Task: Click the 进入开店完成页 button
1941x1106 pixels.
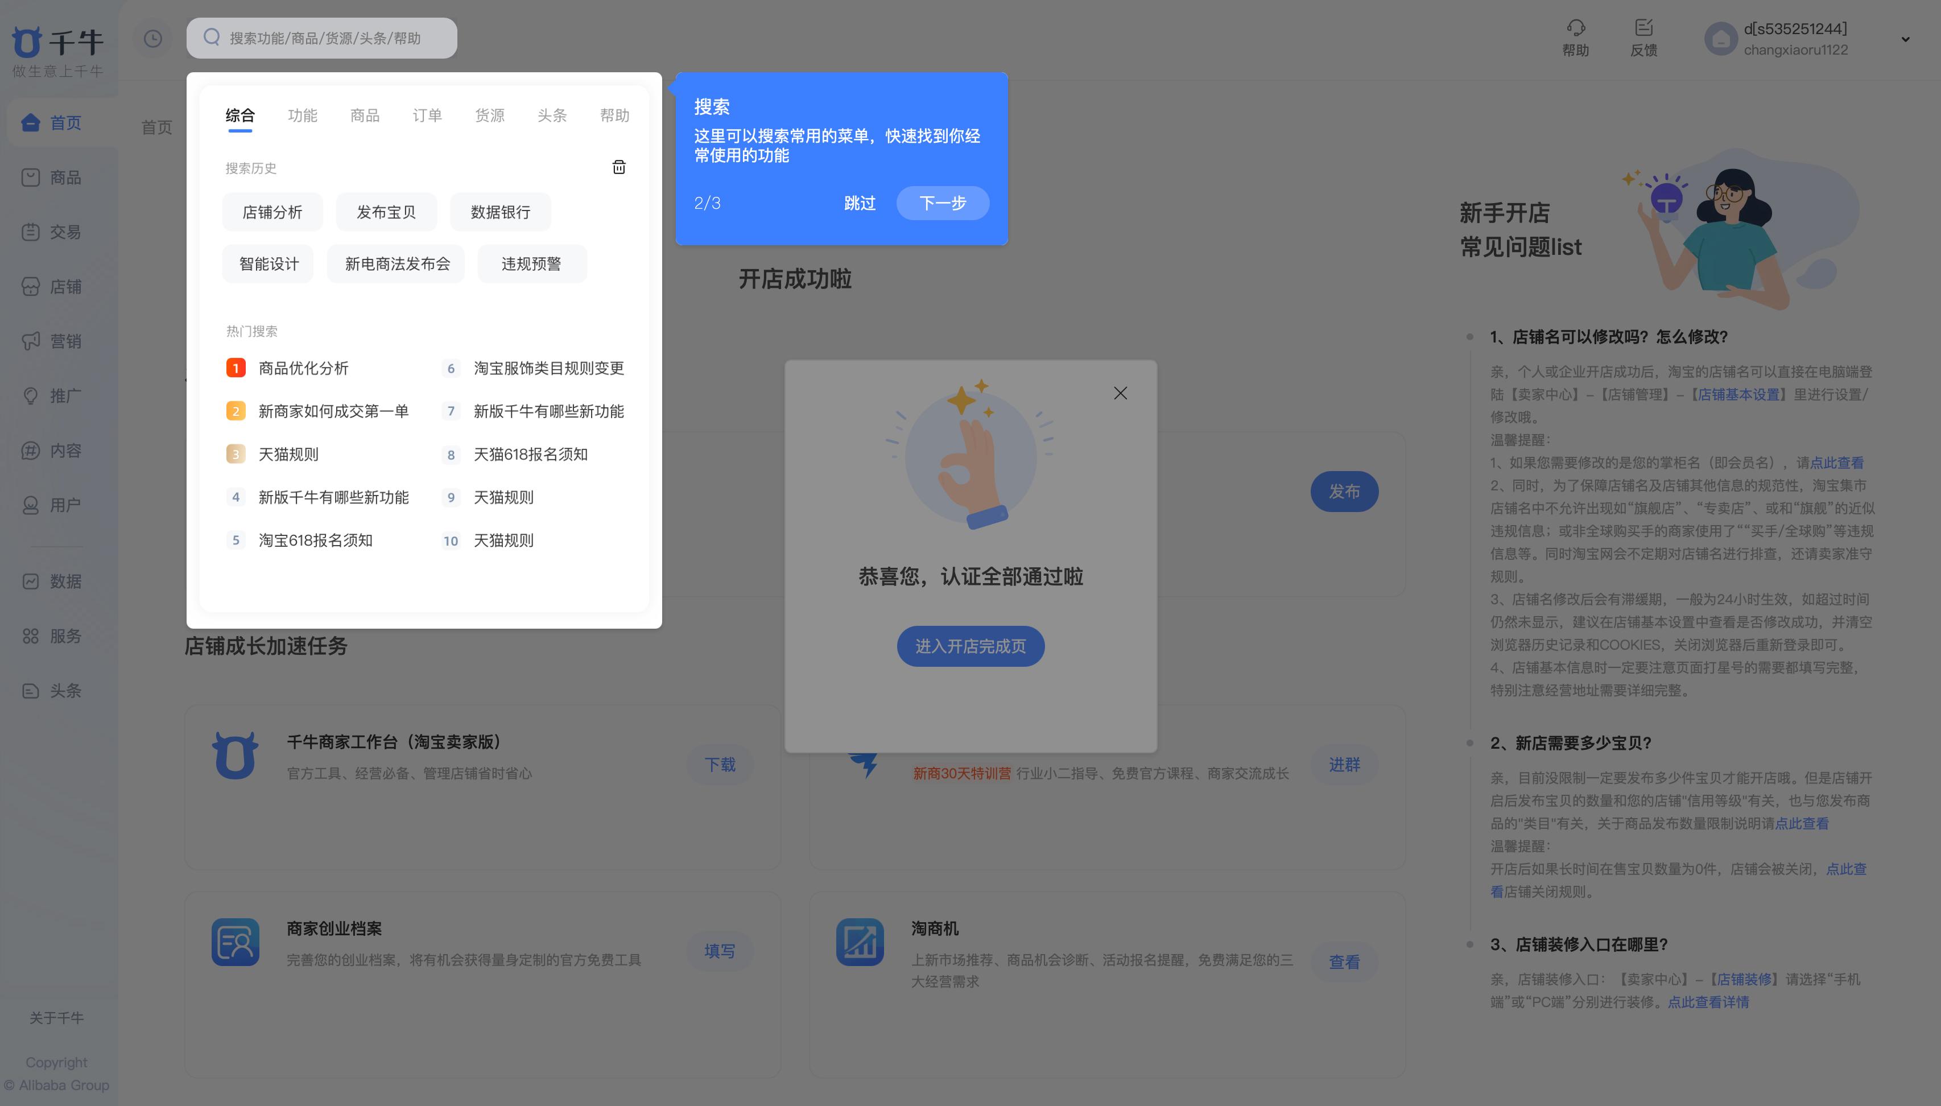Action: coord(970,646)
